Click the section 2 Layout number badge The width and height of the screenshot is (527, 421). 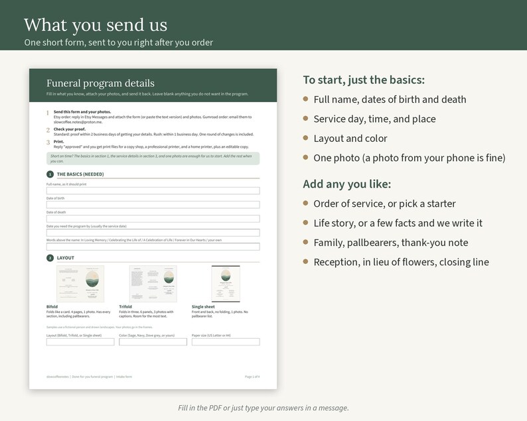point(50,258)
